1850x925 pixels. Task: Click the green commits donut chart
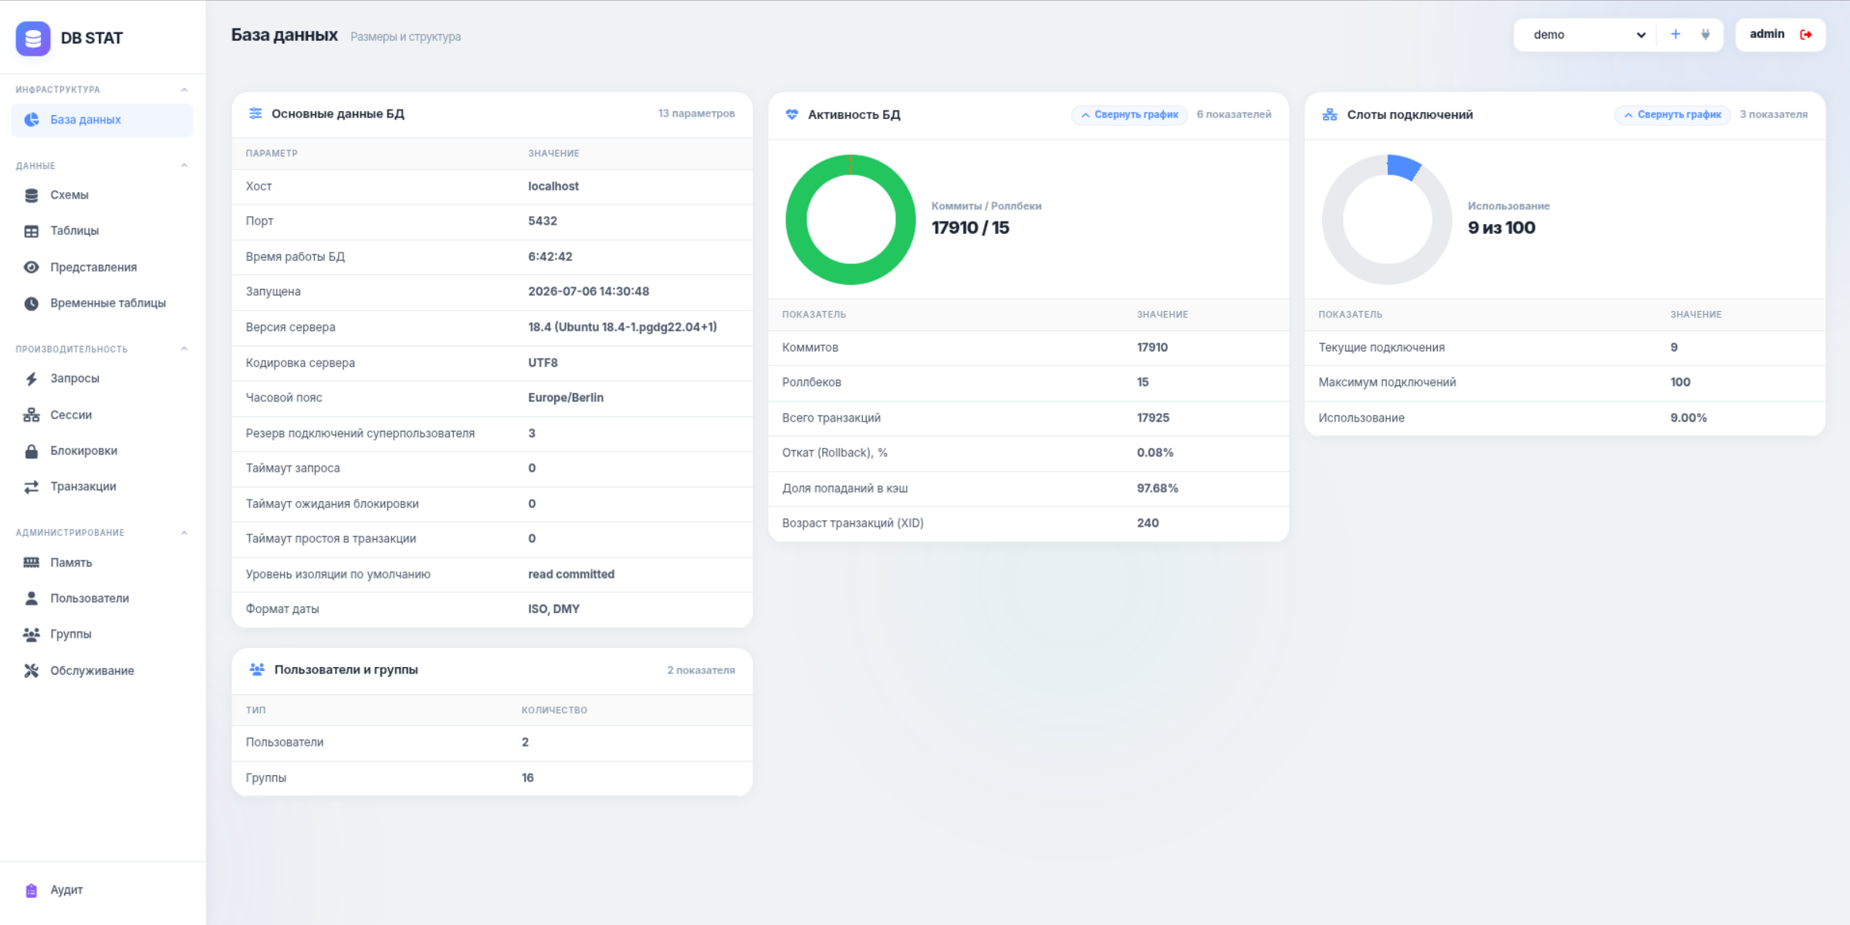[x=851, y=220]
